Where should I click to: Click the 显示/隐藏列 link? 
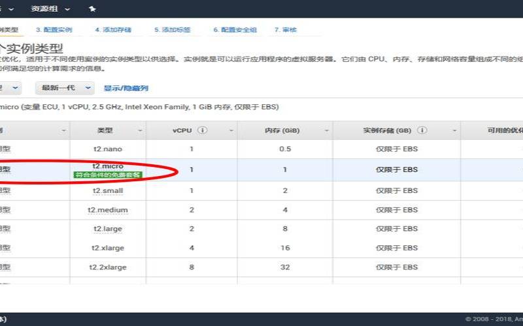[126, 88]
